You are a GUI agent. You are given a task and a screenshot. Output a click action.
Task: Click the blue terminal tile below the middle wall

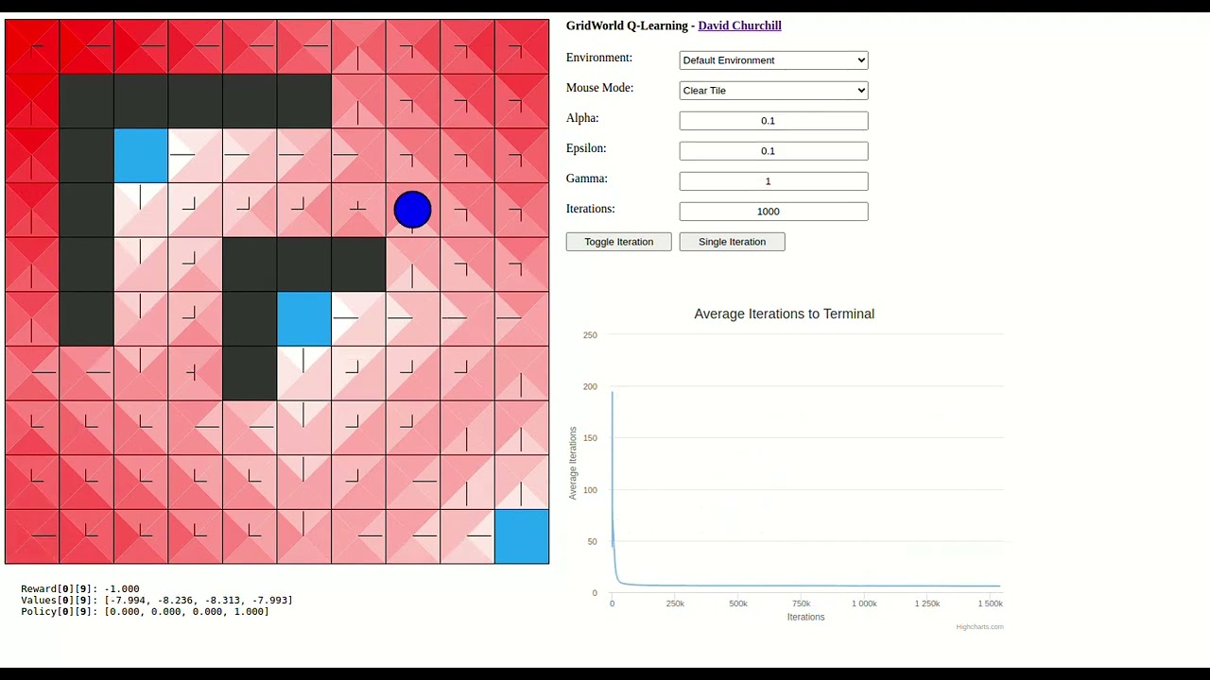click(x=304, y=319)
